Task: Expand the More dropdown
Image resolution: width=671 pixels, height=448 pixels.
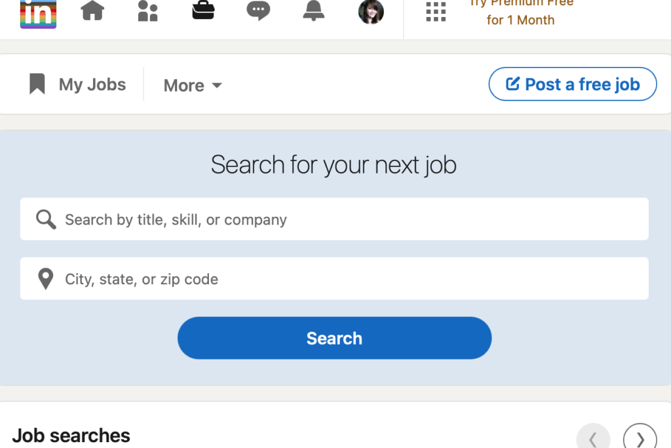Action: (193, 86)
